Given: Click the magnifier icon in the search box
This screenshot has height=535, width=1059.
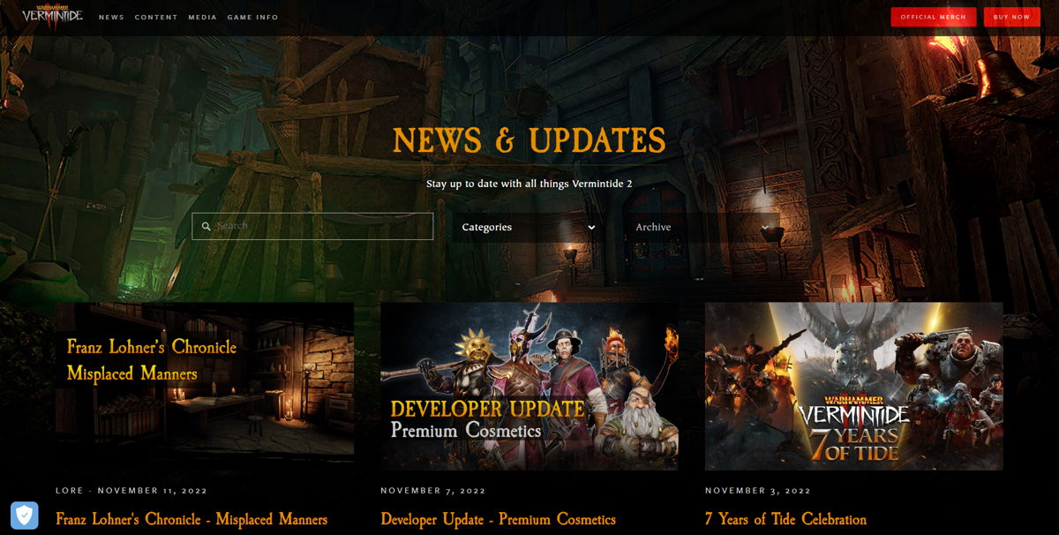Looking at the screenshot, I should 207,227.
